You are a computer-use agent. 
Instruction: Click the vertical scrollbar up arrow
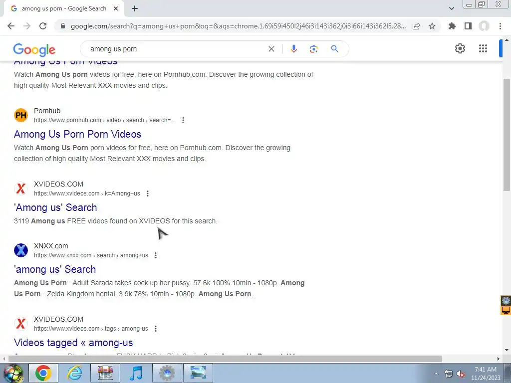507,40
